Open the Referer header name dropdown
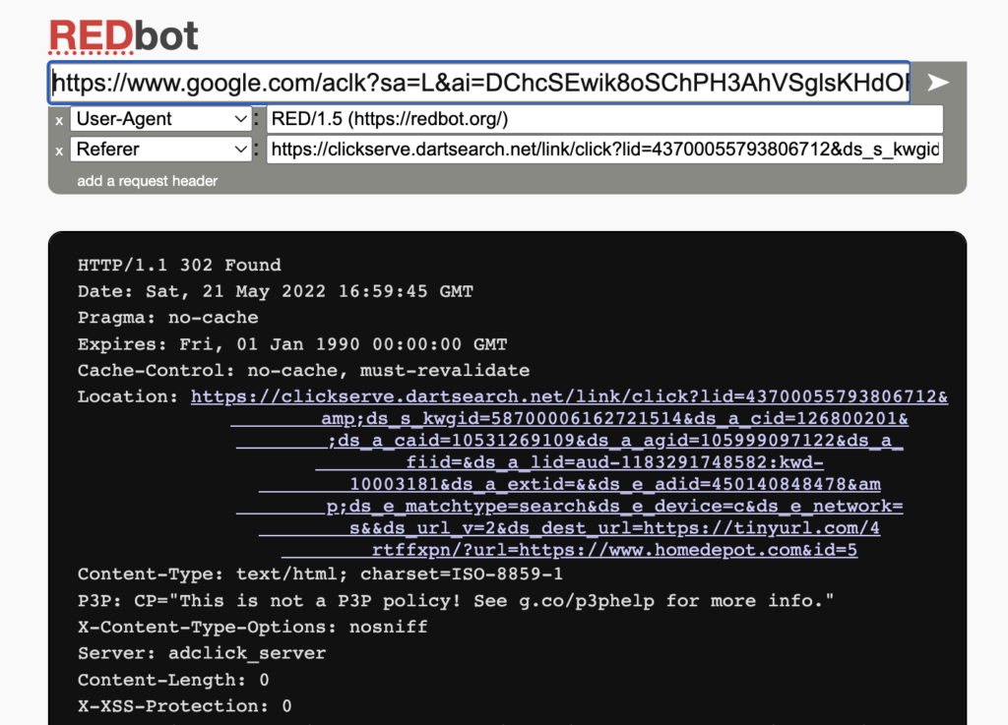 (160, 150)
